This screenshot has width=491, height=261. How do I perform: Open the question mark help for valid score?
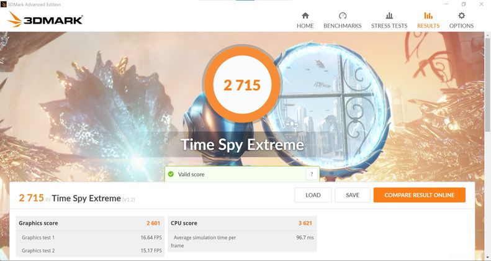coord(312,174)
